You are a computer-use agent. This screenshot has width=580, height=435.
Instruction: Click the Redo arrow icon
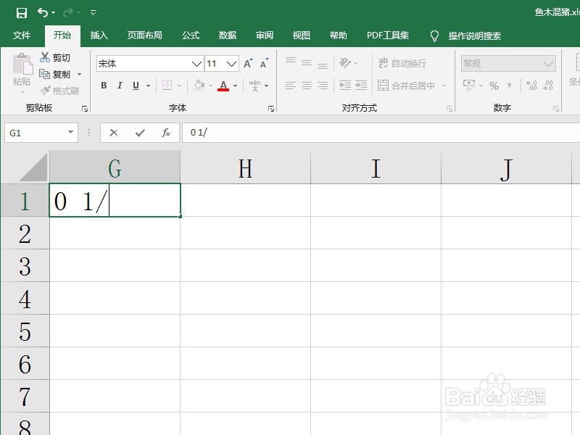(68, 13)
